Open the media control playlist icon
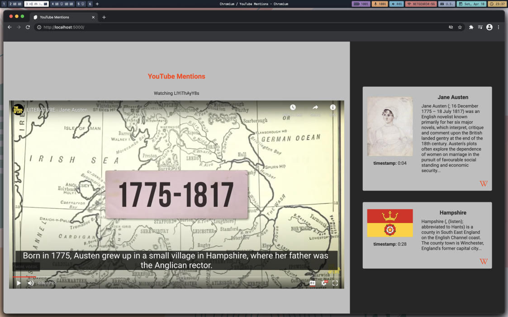 480,27
